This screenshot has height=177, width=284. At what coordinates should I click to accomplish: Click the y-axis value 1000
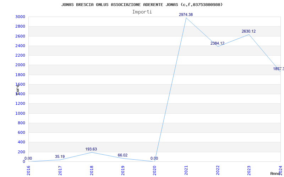tap(21, 113)
